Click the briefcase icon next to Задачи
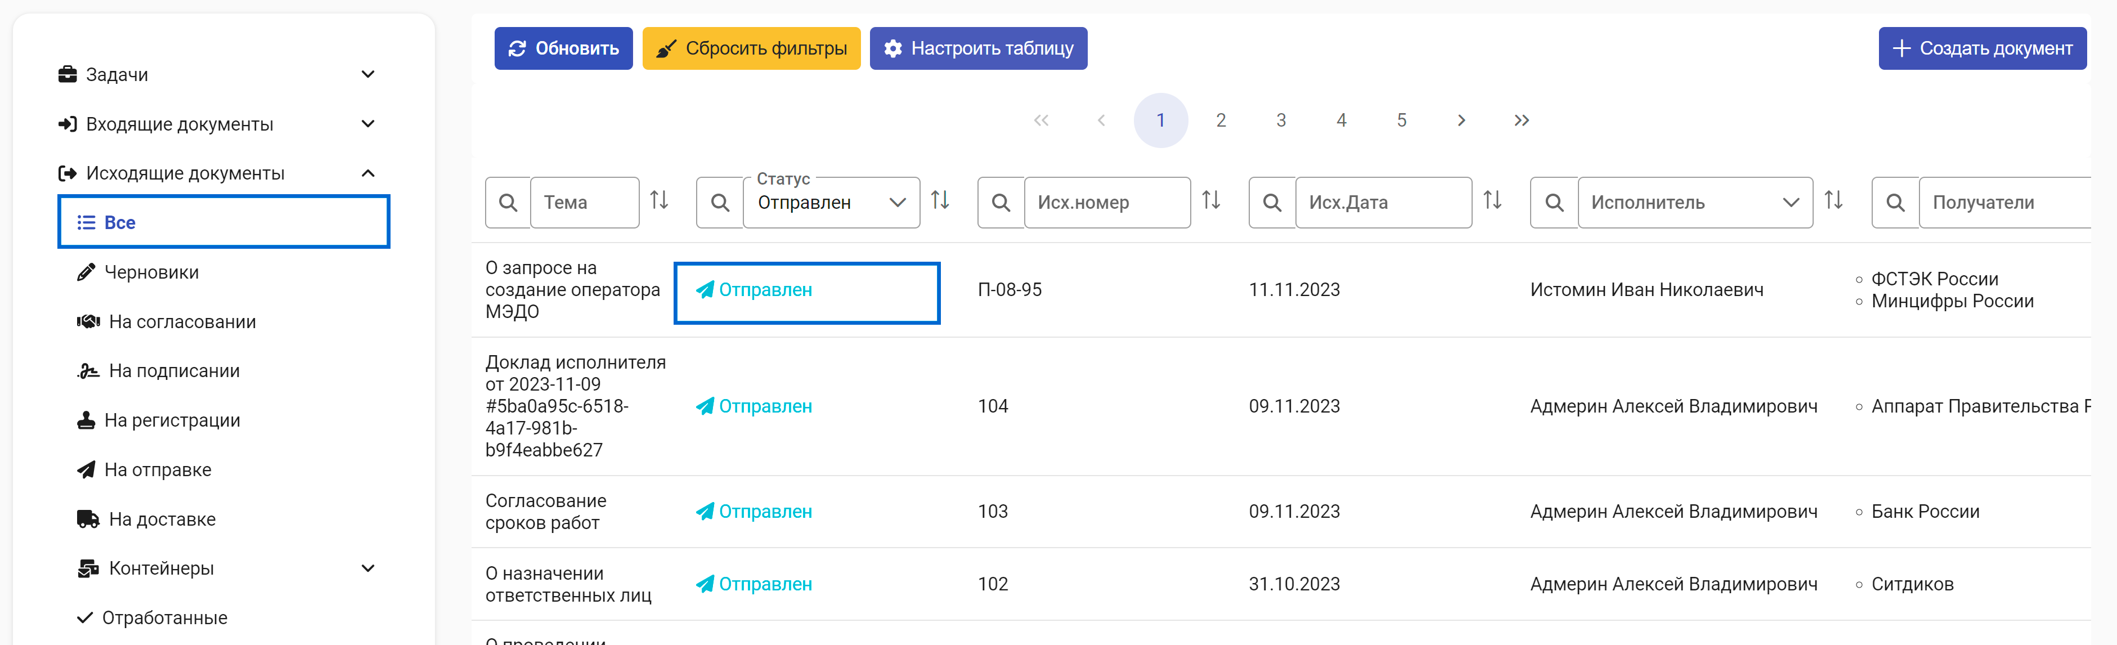2117x645 pixels. pyautogui.click(x=68, y=75)
